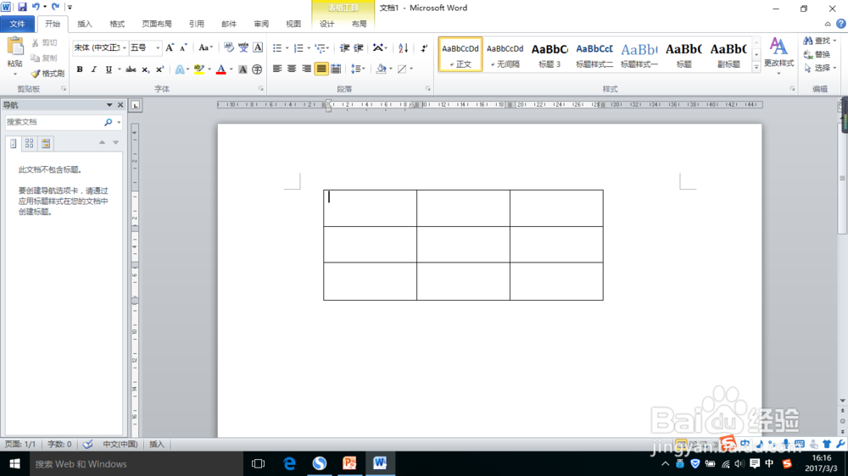Viewport: 848px width, 476px height.
Task: Switch to the 审阅 (Review) tab
Action: coord(261,24)
